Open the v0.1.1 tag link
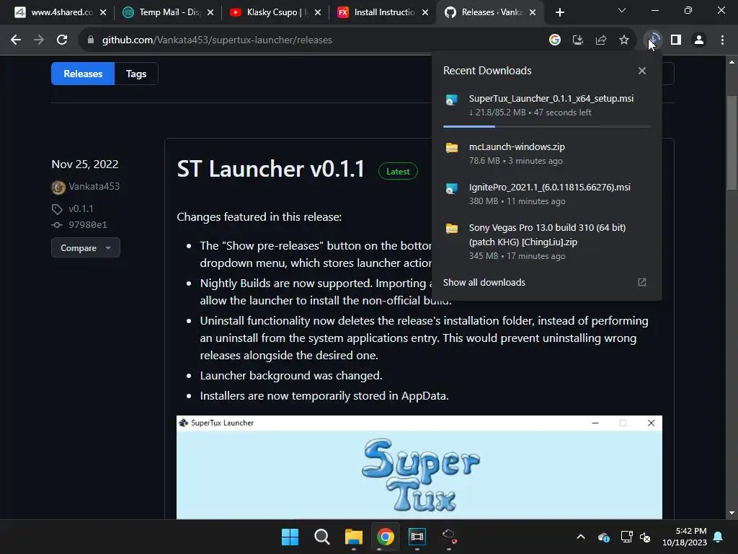The height and width of the screenshot is (554, 738). pyautogui.click(x=81, y=208)
